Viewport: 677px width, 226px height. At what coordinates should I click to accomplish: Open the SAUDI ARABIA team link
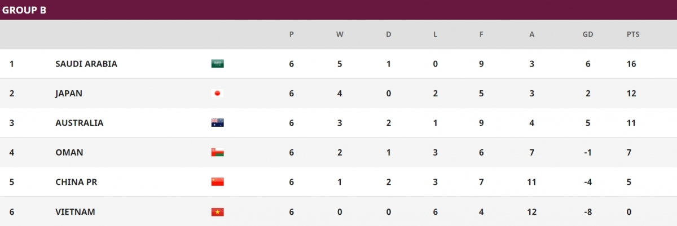[86, 64]
